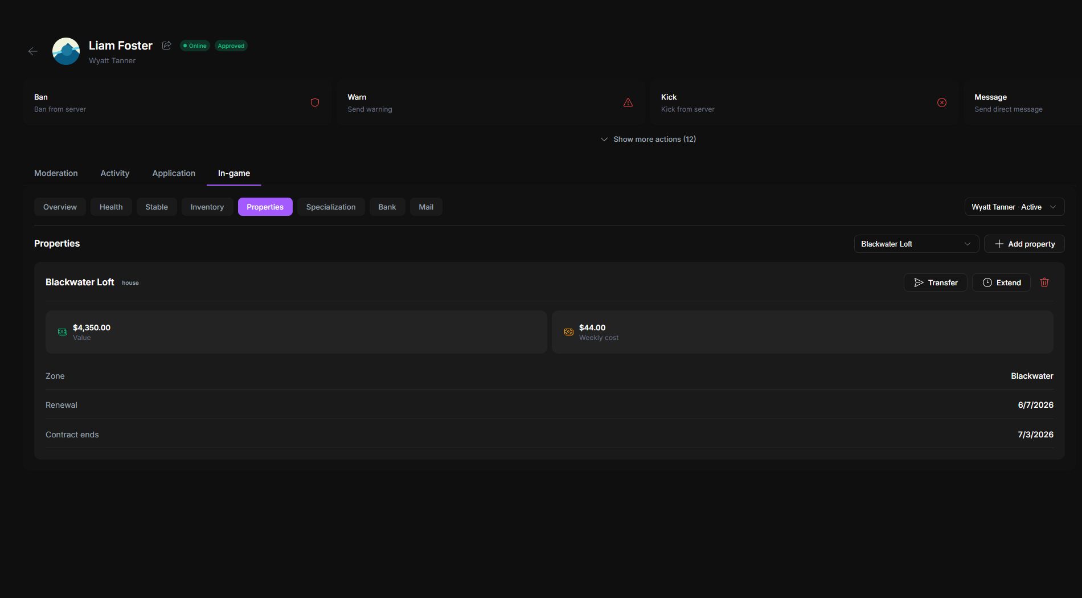1082x598 pixels.
Task: Click the Zone value Blackwater
Action: point(1032,376)
